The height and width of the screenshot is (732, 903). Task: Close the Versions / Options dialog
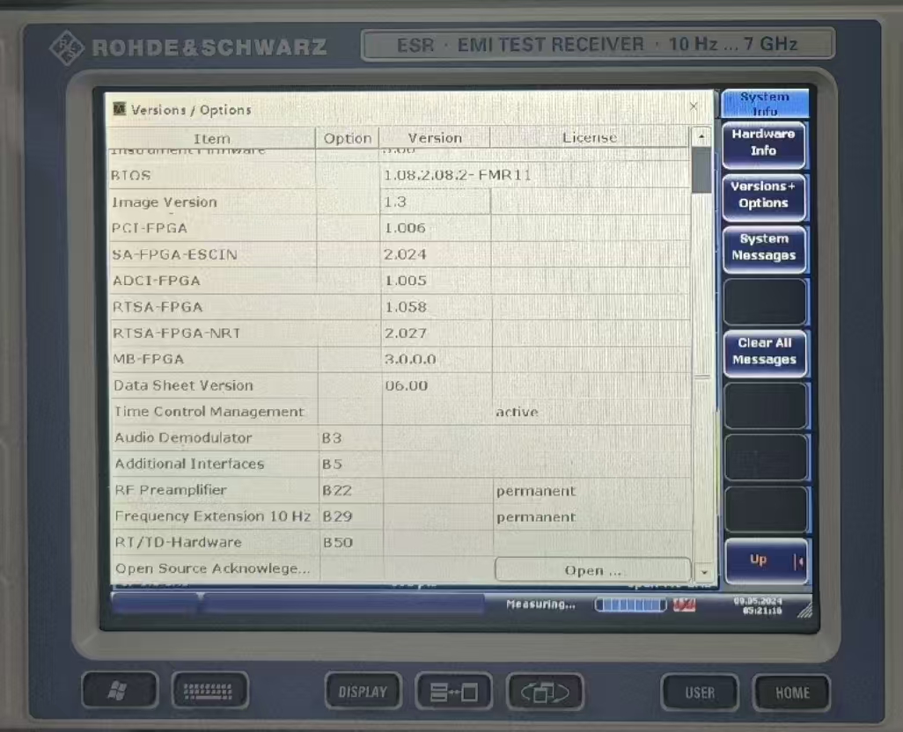pos(694,106)
